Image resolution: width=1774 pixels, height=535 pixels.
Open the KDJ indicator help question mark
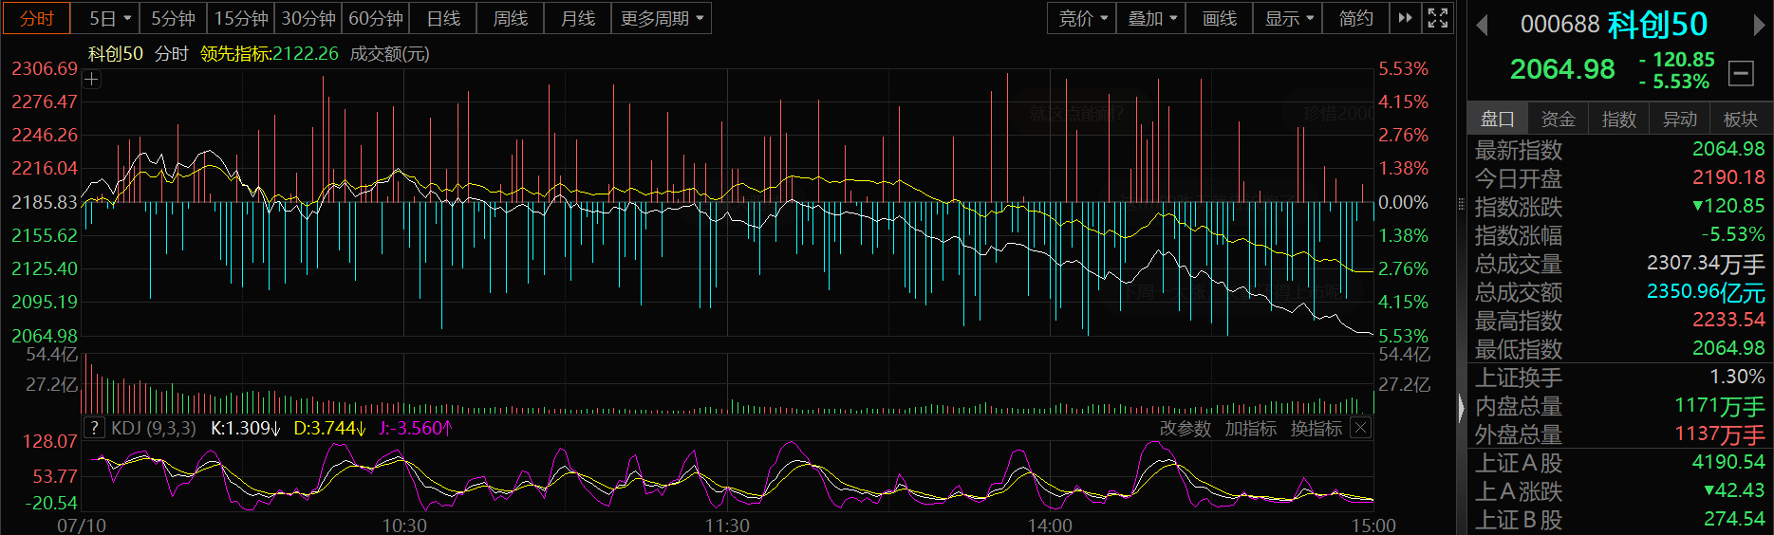click(x=93, y=428)
